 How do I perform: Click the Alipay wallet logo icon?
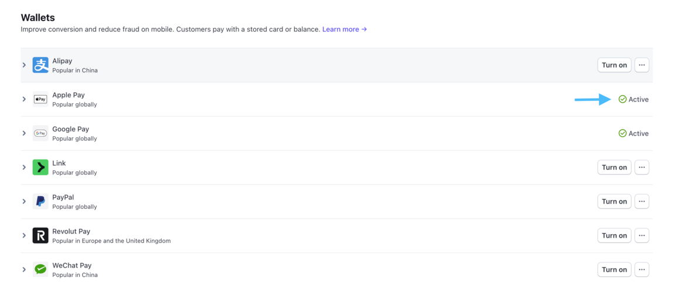click(40, 65)
